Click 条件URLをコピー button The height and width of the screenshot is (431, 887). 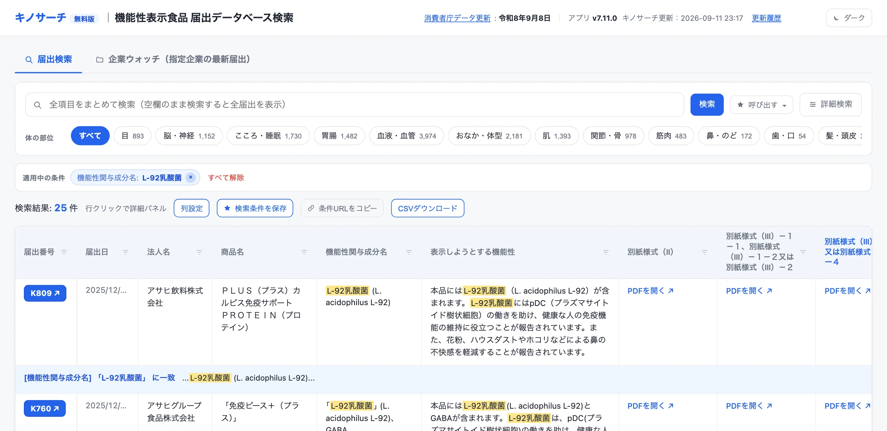coord(342,208)
